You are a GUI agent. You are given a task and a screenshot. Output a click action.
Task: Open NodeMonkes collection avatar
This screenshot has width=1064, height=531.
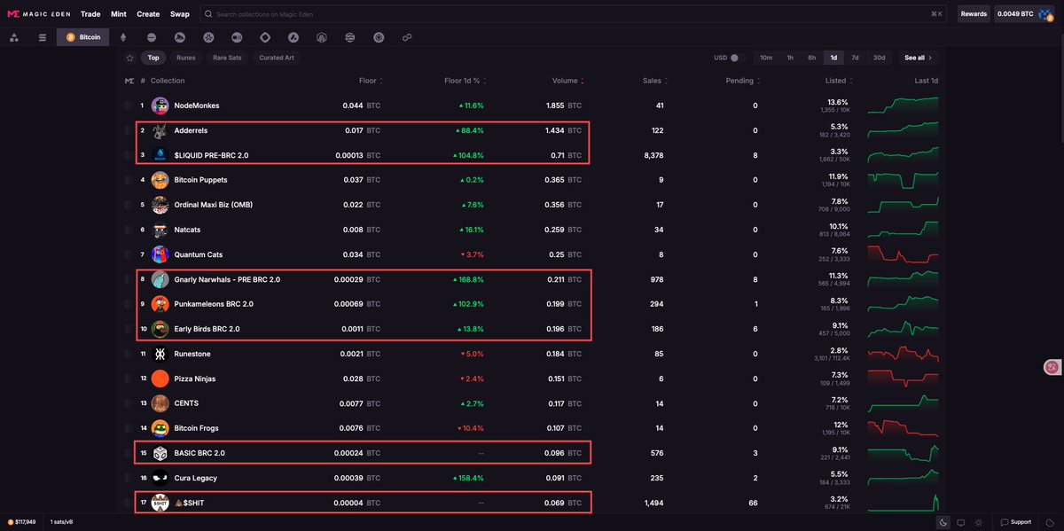[160, 105]
